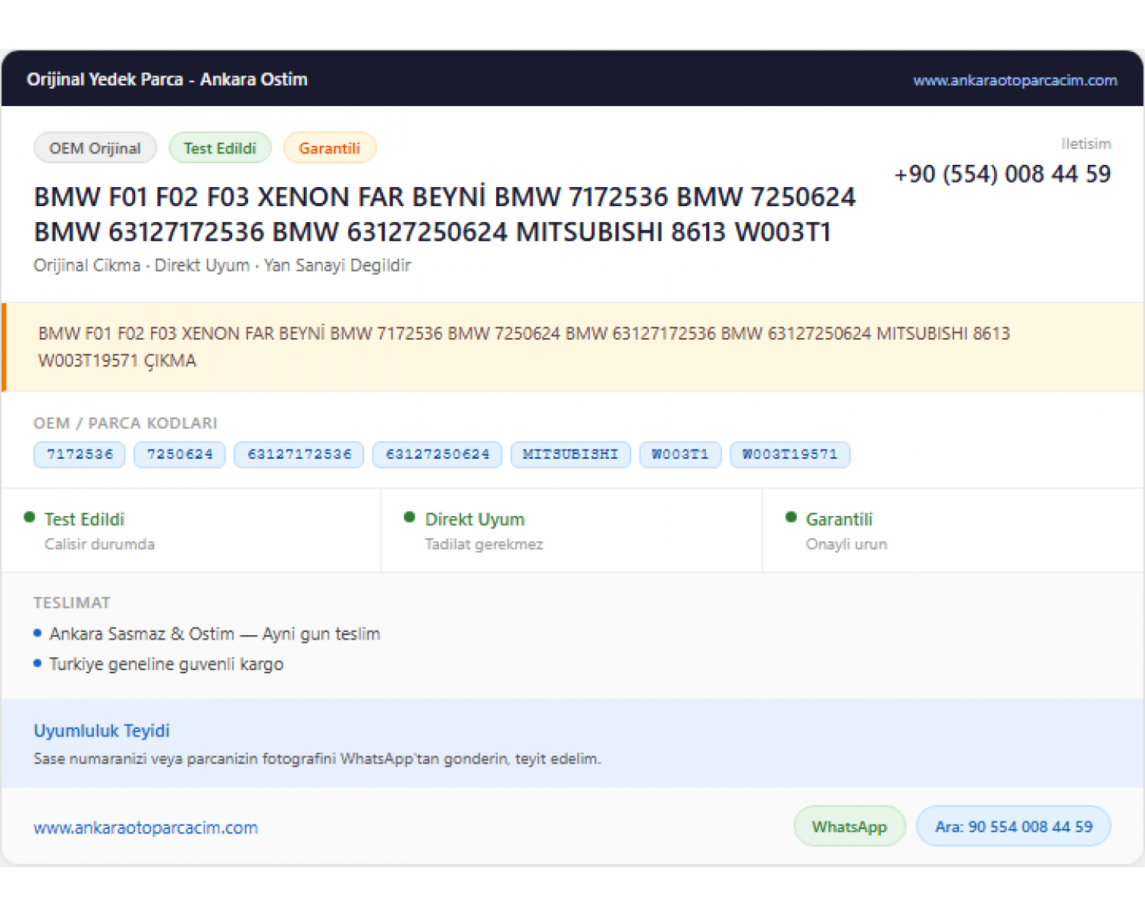
Task: Click part code chip 63127172536
Action: [299, 454]
